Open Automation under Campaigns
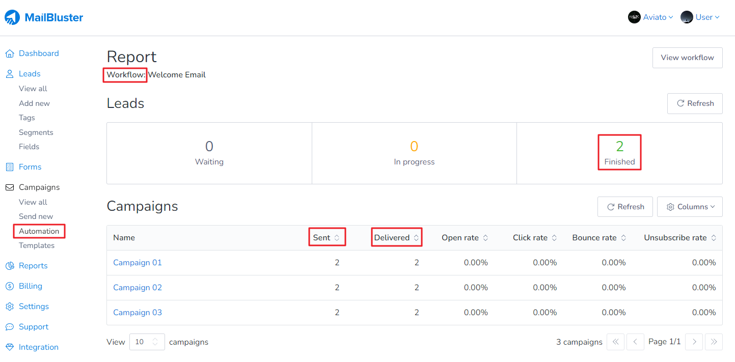The height and width of the screenshot is (362, 735). tap(39, 231)
